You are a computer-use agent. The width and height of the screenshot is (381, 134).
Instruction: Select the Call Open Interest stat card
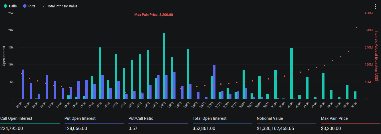click(30, 123)
